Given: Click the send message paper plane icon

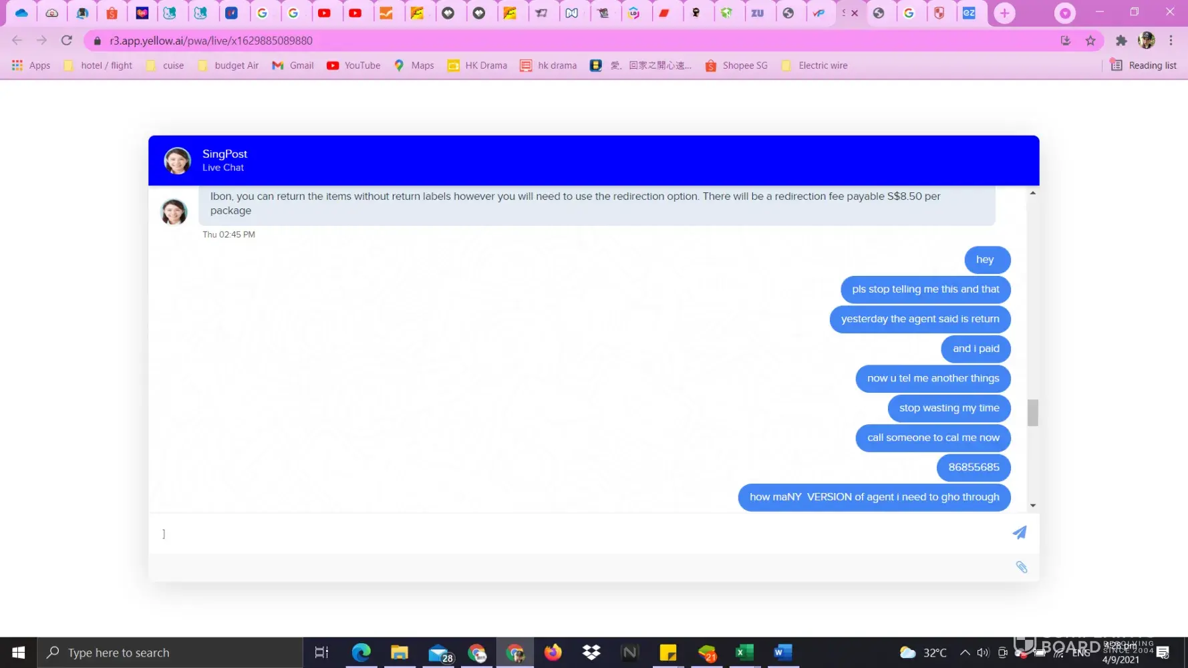Looking at the screenshot, I should (1019, 532).
